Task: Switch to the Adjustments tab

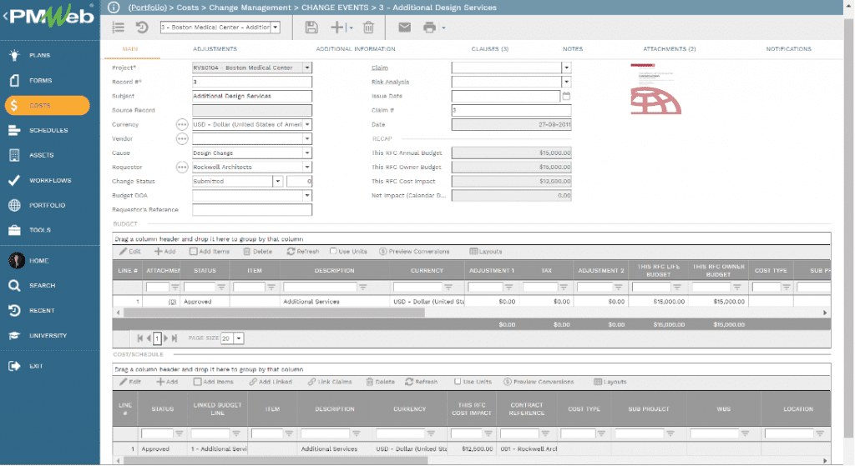Action: pyautogui.click(x=215, y=49)
